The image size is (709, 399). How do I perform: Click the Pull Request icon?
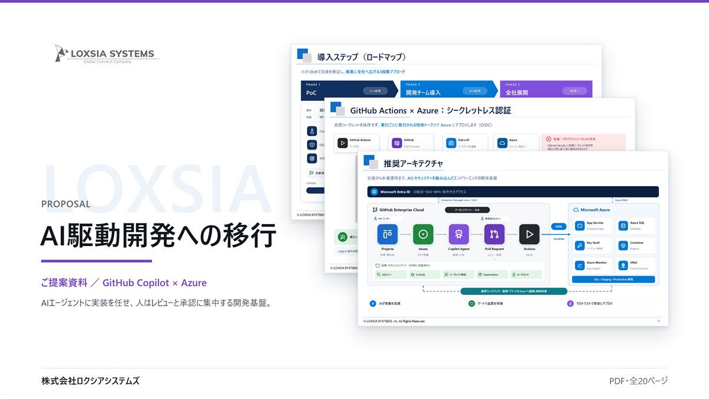tap(494, 234)
